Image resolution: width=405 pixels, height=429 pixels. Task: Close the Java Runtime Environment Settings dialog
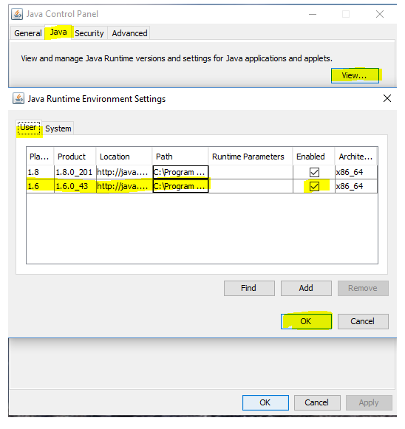tap(387, 98)
